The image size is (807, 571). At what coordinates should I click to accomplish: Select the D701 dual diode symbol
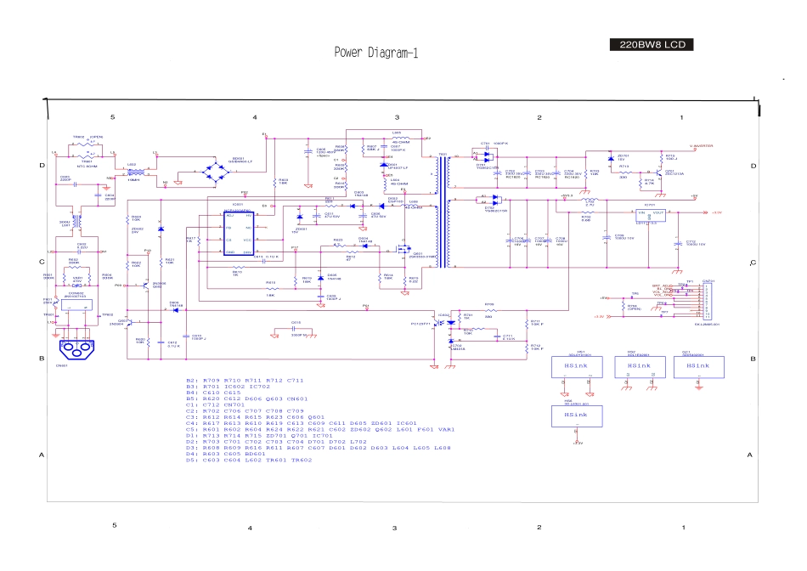(486, 157)
